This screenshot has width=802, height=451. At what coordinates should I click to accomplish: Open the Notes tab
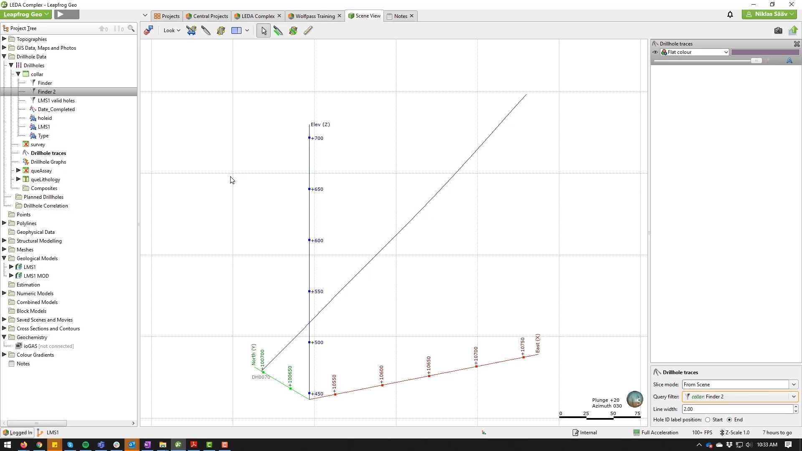tap(399, 16)
